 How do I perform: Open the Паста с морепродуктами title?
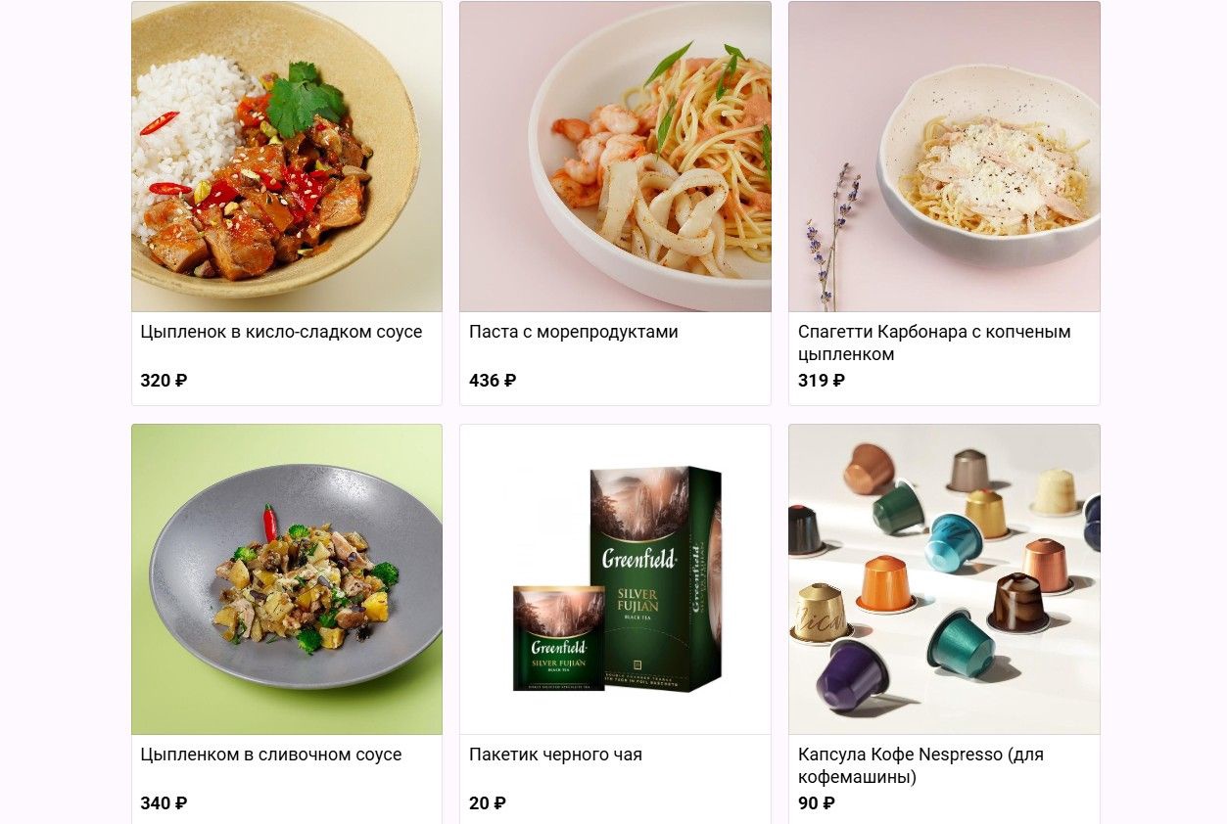click(x=574, y=332)
